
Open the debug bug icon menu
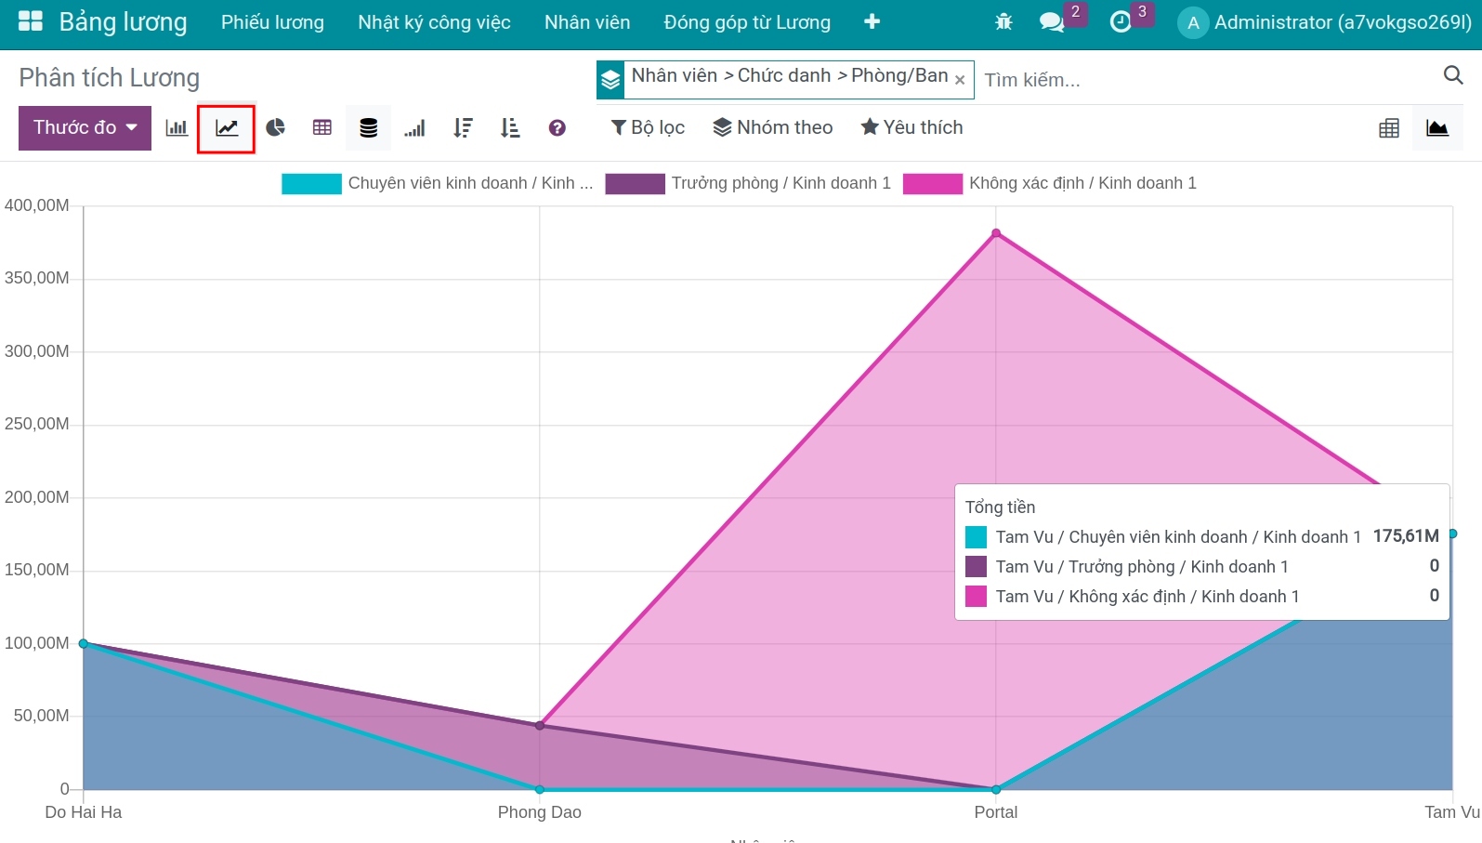tap(1003, 22)
